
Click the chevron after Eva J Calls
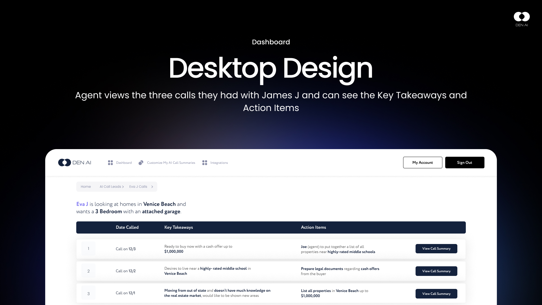coord(152,187)
